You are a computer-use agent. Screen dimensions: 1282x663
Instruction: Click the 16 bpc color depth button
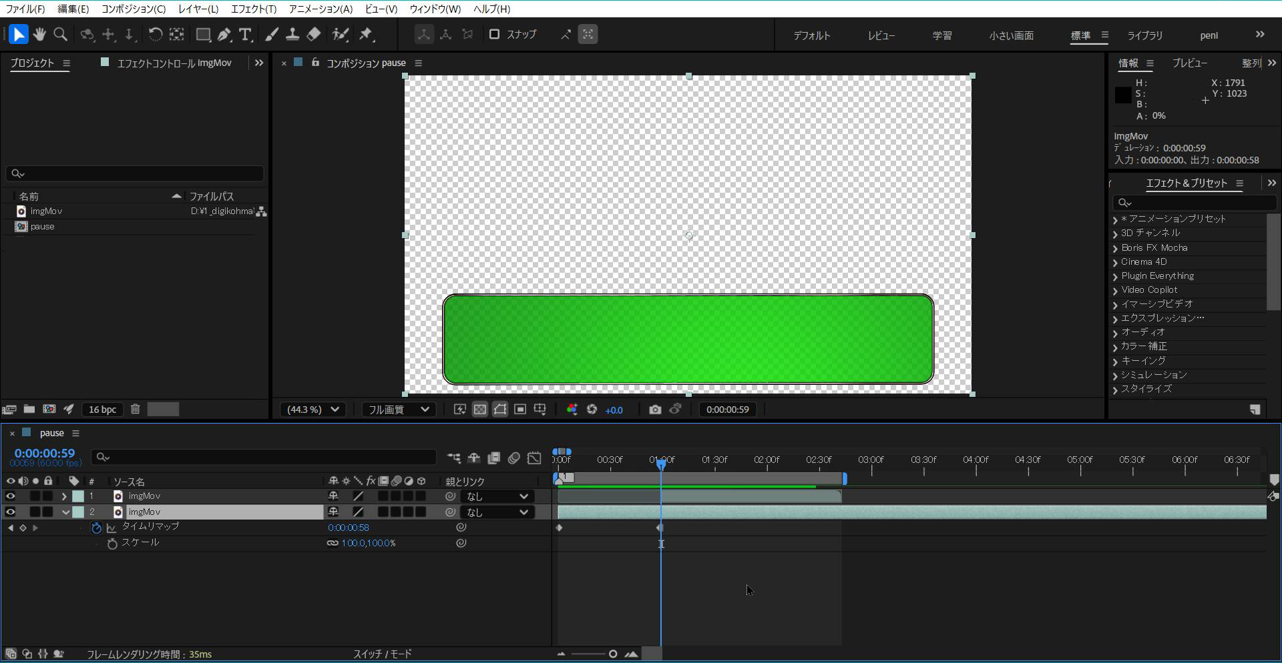tap(102, 410)
